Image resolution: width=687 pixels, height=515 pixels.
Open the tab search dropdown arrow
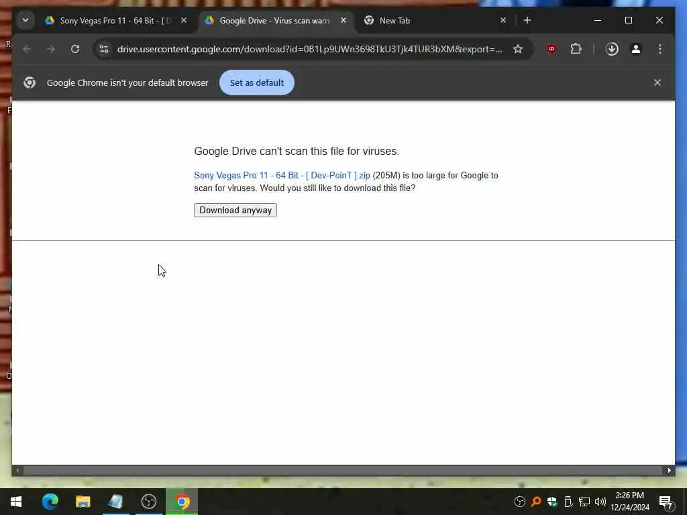[x=25, y=20]
